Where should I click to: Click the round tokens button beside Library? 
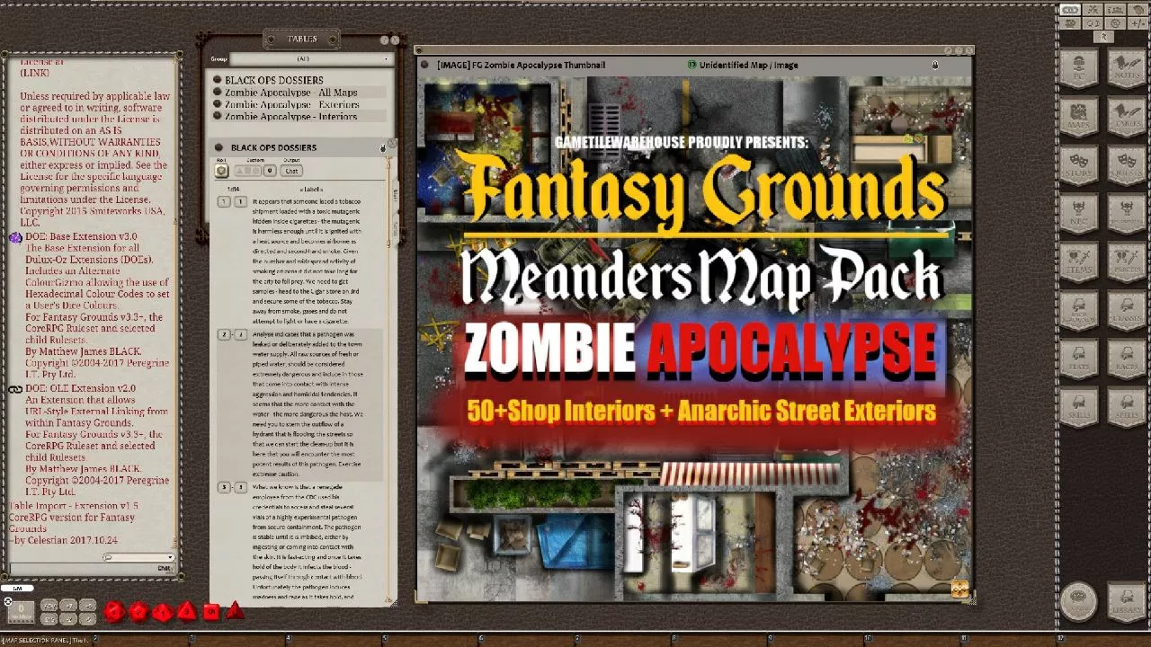pos(1078,602)
